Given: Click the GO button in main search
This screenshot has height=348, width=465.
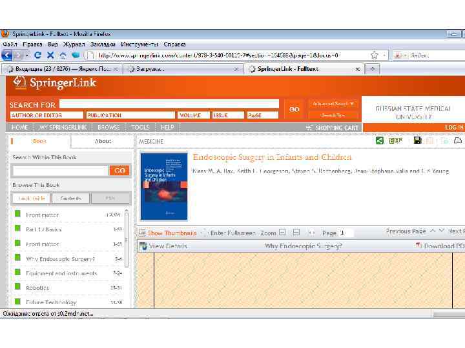Looking at the screenshot, I should [294, 109].
